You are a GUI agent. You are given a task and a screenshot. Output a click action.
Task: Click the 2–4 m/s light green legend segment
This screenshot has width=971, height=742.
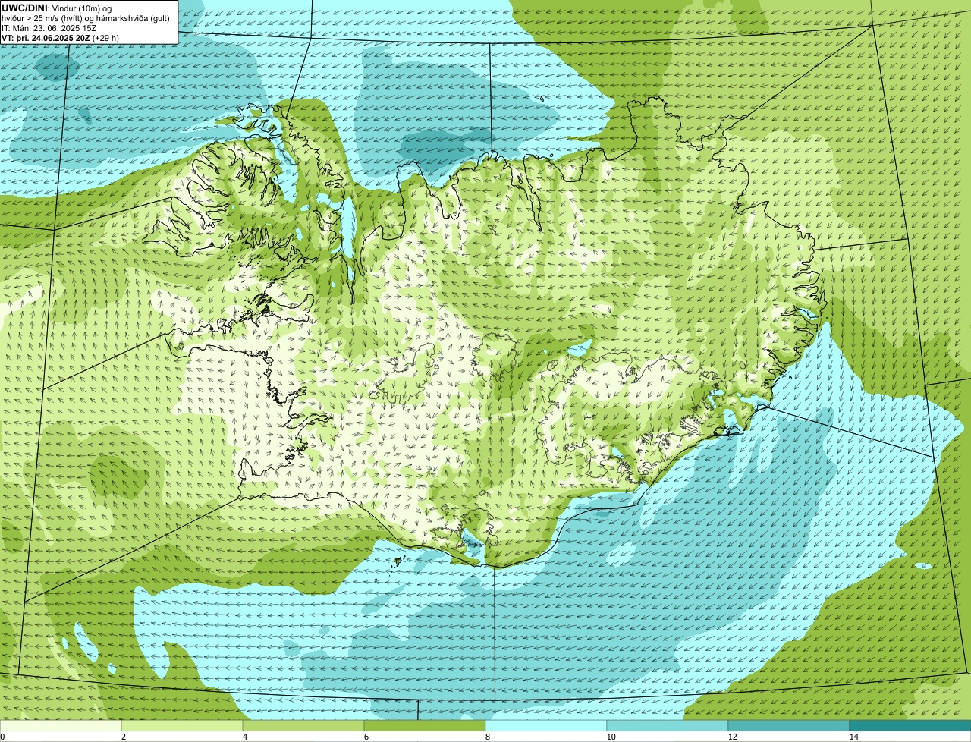point(182,725)
